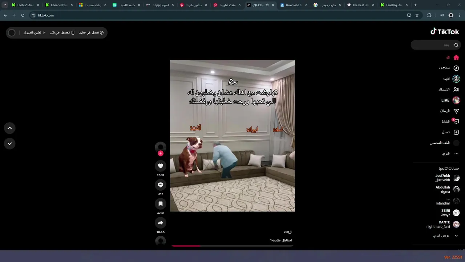Screen dimensions: 465x262
Task: Open Abdullah 6gma followed account
Action: [x=447, y=190]
